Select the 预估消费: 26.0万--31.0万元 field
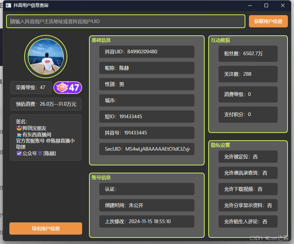 pos(46,104)
